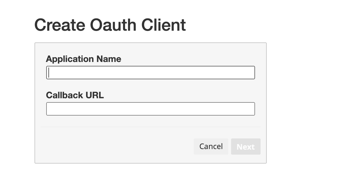348x187 pixels.
Task: Click the word 'Client' in the page heading
Action: pos(164,25)
